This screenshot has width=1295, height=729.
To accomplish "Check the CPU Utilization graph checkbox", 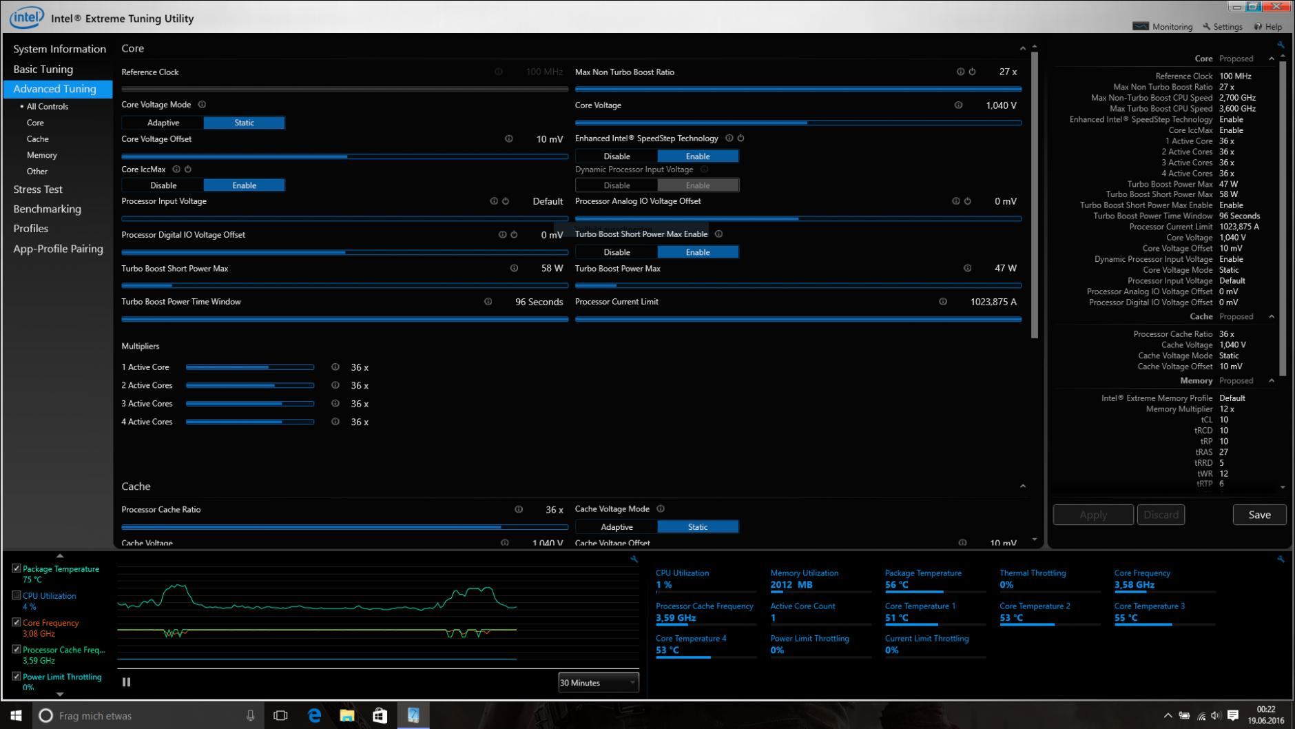I will tap(17, 595).
